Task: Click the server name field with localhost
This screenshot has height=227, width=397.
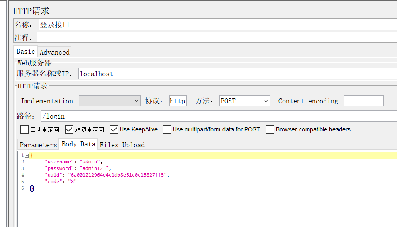Action: coord(237,74)
